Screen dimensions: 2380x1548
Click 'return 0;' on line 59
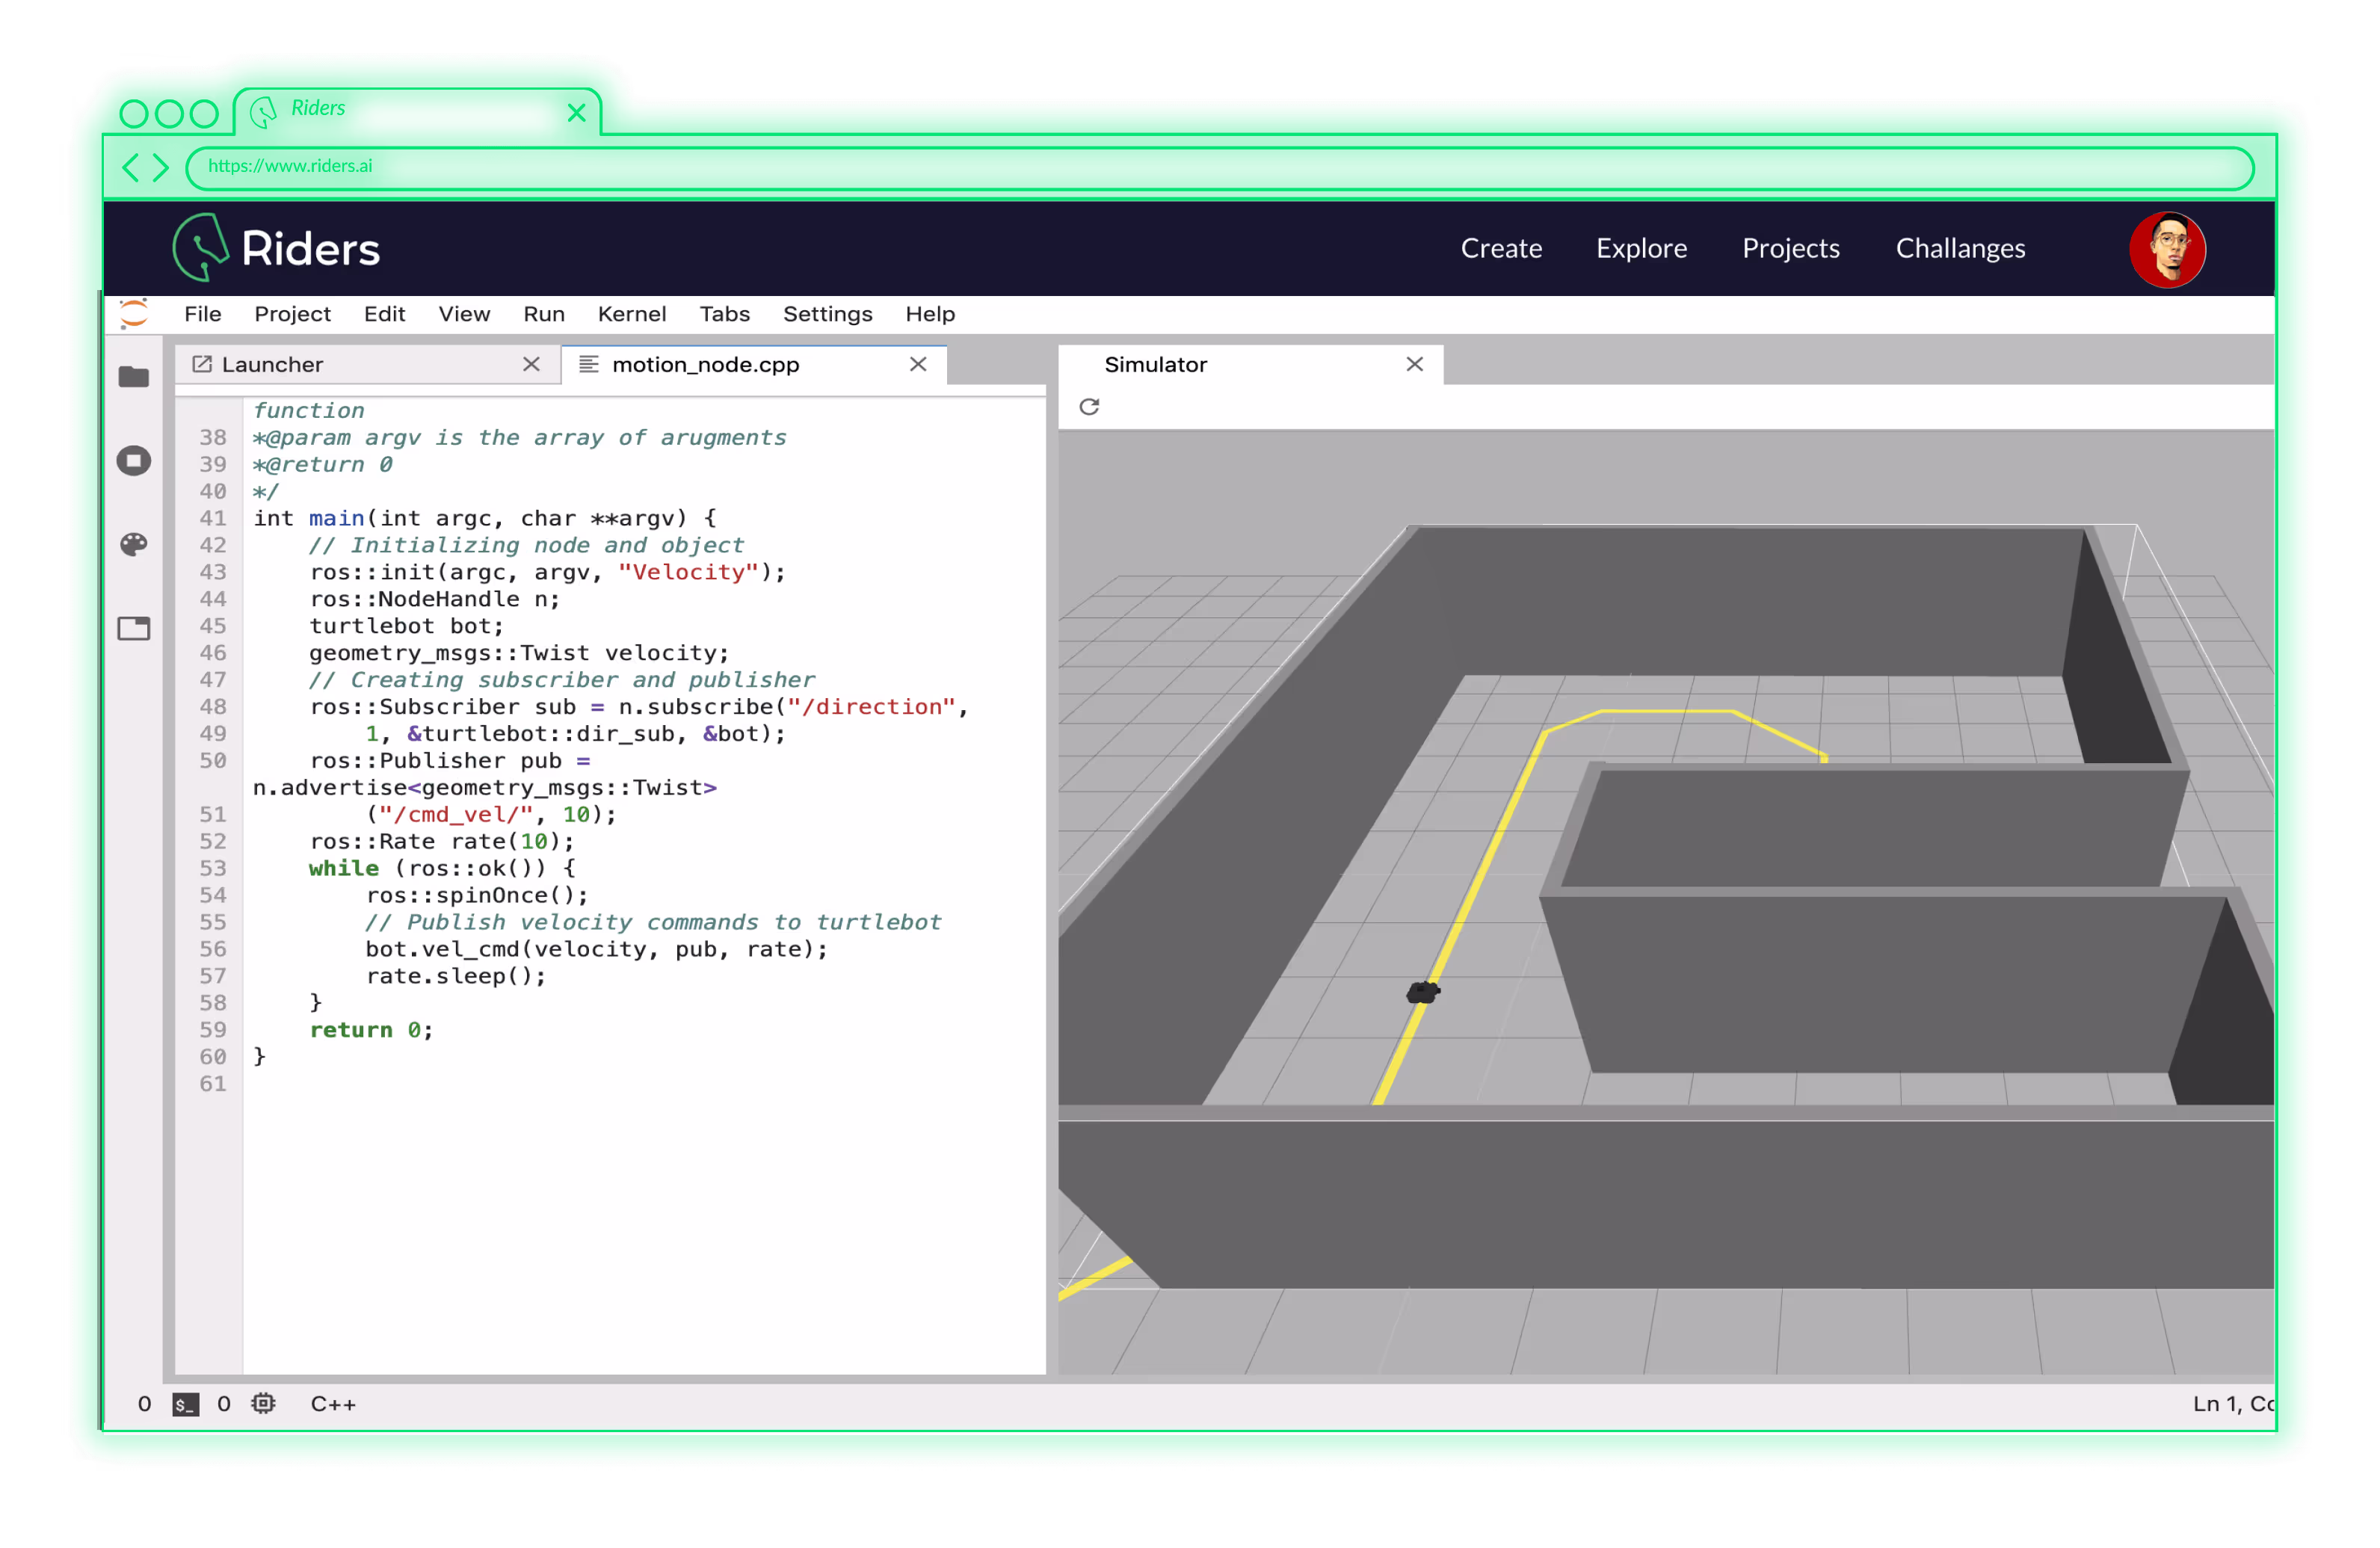pyautogui.click(x=371, y=1030)
